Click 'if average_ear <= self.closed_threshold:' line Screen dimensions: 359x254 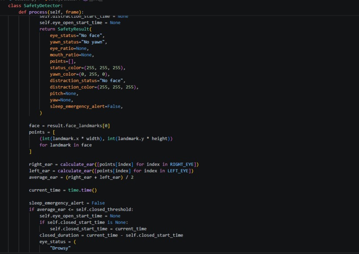tap(81, 210)
